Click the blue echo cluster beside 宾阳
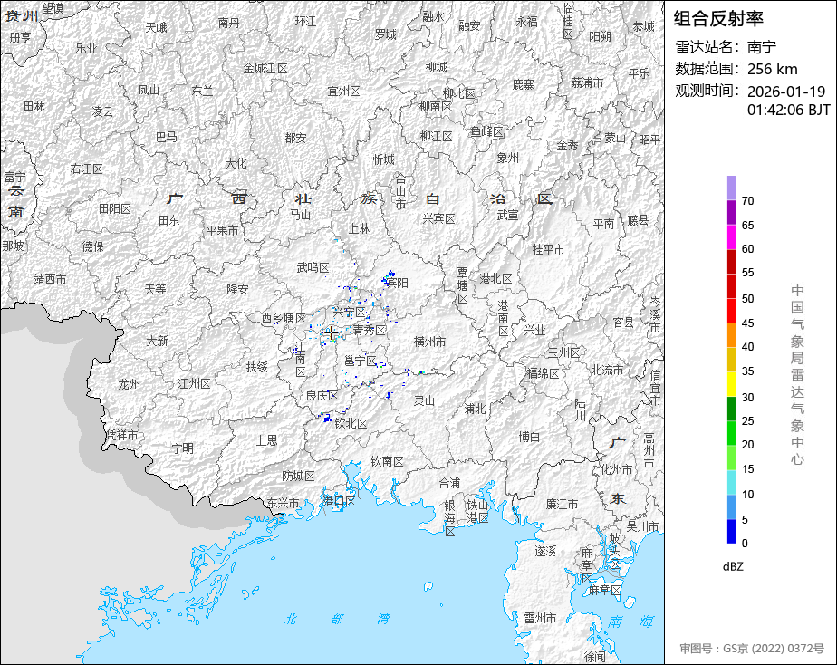This screenshot has height=665, width=837. click(388, 277)
